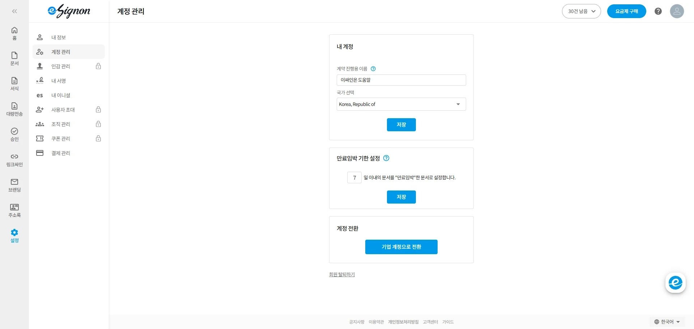Select 쿠폰 관리 menu item
This screenshot has width=694, height=329.
69,138
